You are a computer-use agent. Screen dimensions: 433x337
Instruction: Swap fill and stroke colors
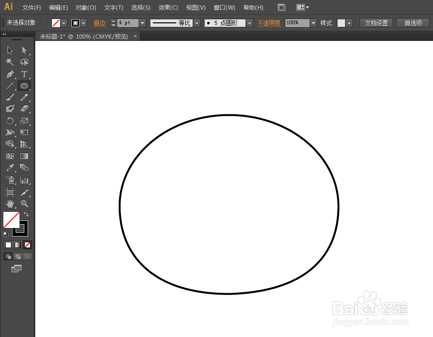(x=26, y=214)
